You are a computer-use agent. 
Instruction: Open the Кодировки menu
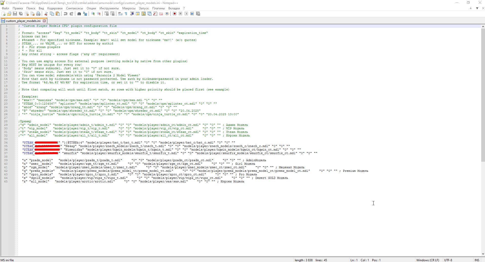click(x=55, y=8)
